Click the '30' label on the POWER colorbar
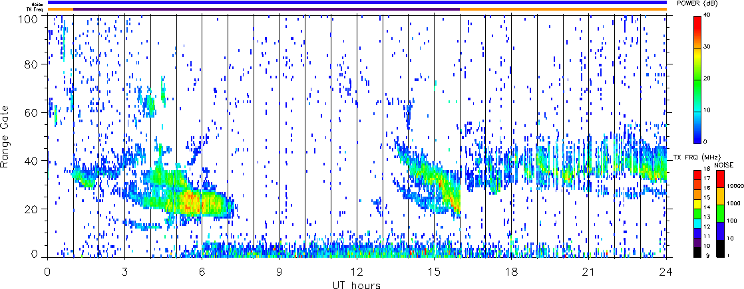The image size is (744, 289). (x=707, y=47)
